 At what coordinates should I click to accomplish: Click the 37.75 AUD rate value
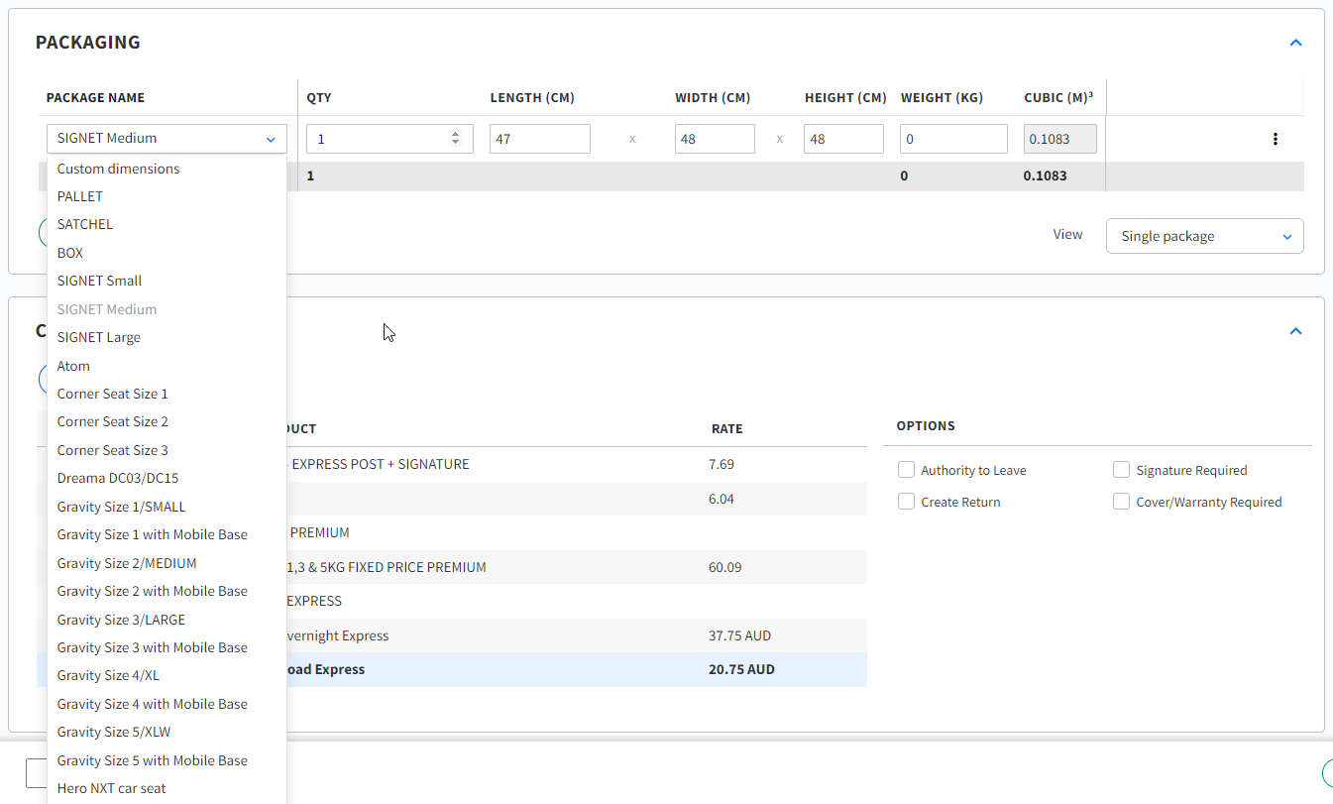(739, 635)
